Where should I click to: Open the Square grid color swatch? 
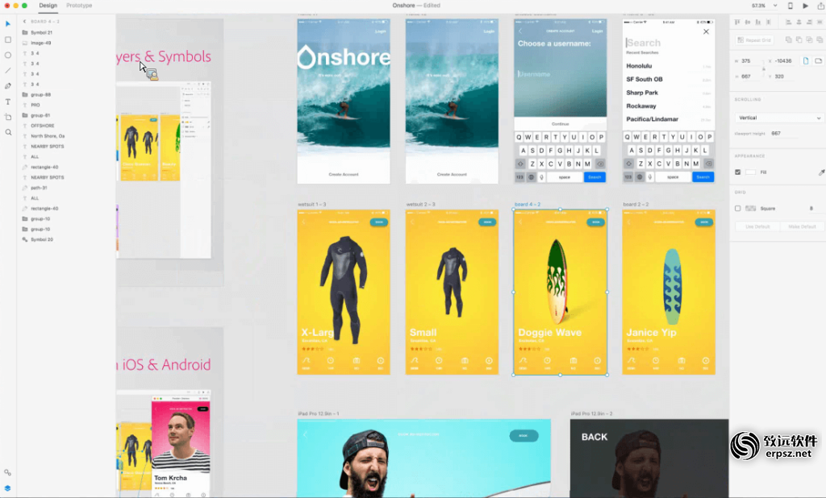pyautogui.click(x=751, y=209)
